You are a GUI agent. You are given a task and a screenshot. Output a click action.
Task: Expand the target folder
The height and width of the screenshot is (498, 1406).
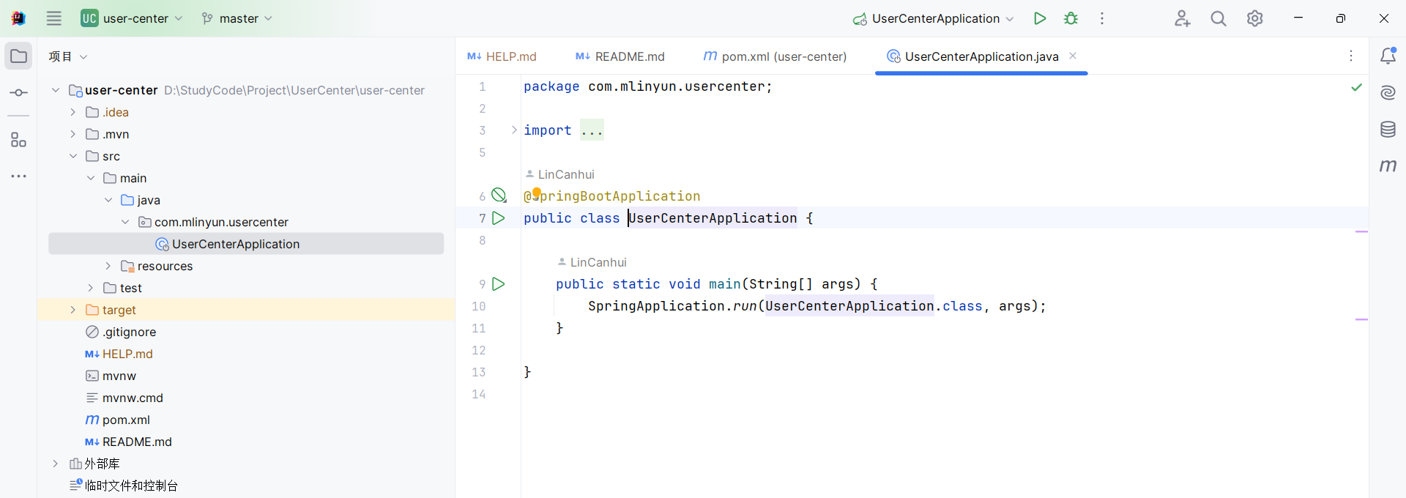click(73, 310)
